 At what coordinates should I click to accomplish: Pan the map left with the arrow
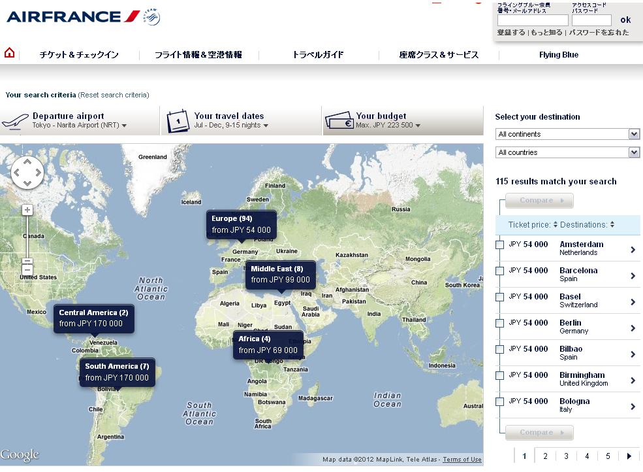(x=17, y=173)
